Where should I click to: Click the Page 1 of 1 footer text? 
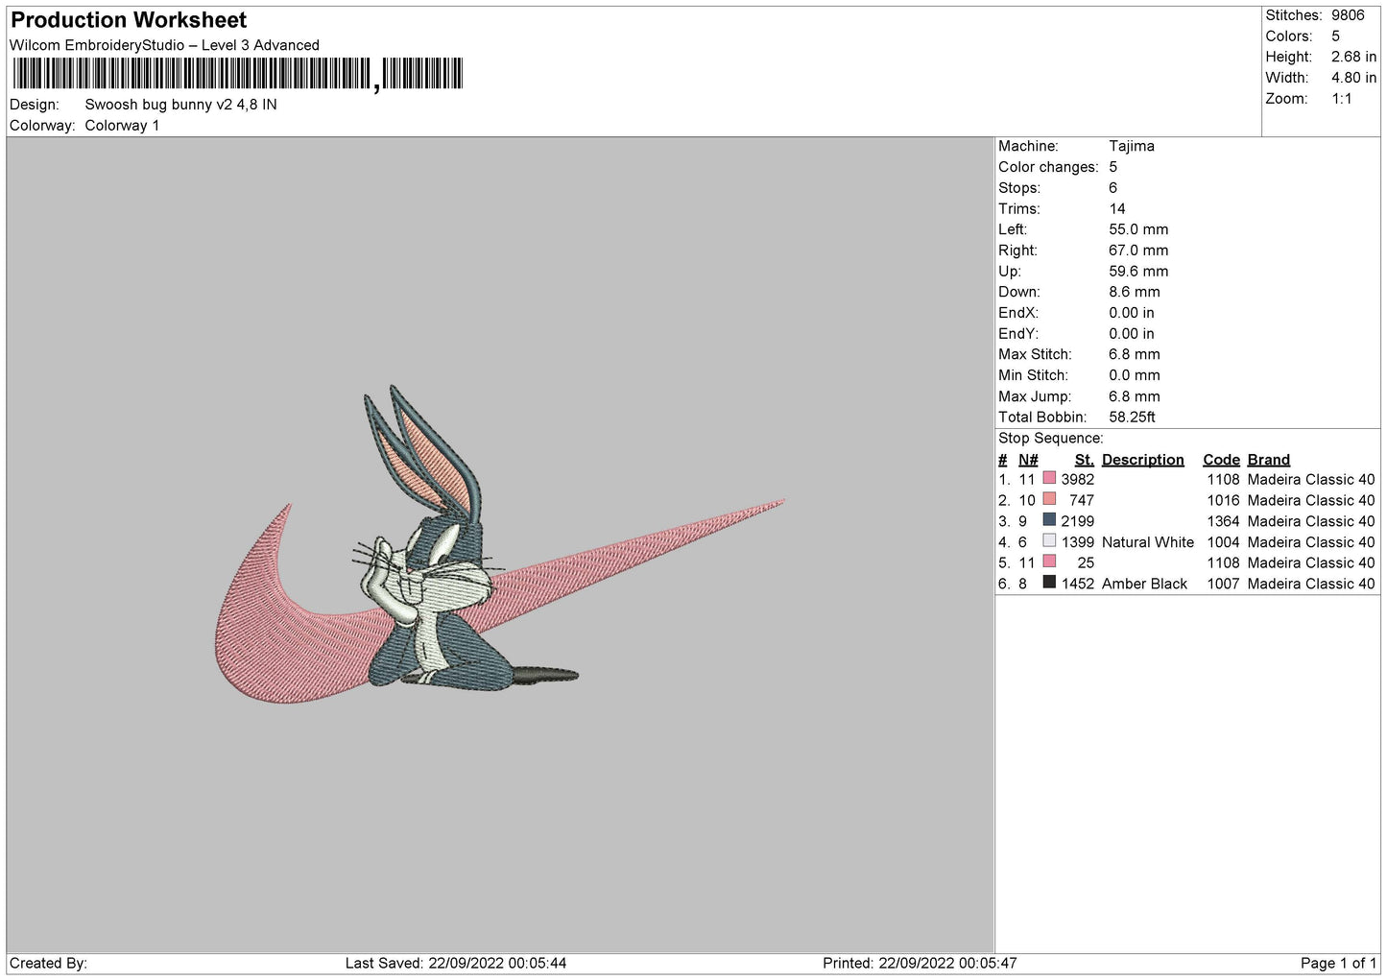coord(1338,963)
